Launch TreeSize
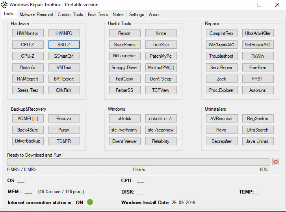The height and width of the screenshot is (212, 286). [x=161, y=44]
